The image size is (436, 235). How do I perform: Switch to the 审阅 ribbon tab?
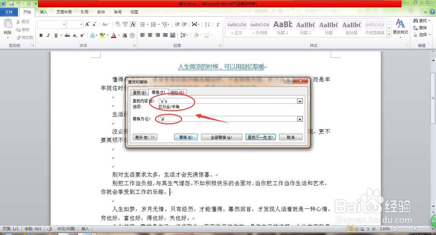(118, 12)
